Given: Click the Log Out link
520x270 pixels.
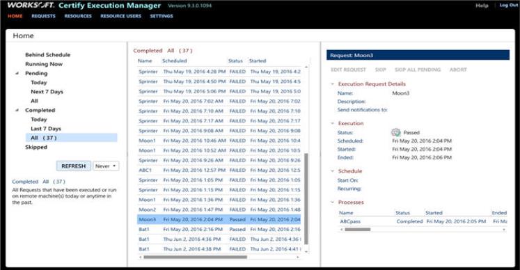Looking at the screenshot, I should [x=508, y=6].
